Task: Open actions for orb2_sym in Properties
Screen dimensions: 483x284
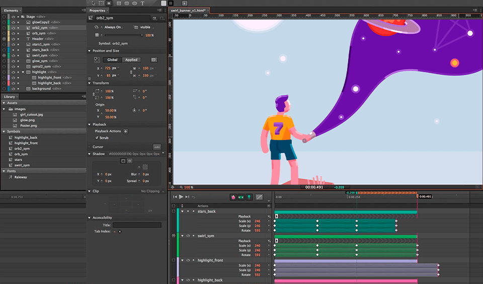Action: pyautogui.click(x=162, y=18)
